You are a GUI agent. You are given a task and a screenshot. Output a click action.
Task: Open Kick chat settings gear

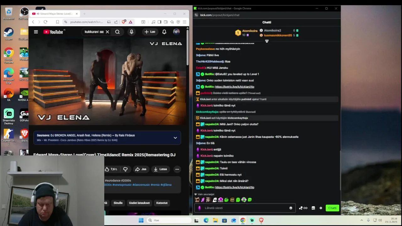pyautogui.click(x=321, y=208)
